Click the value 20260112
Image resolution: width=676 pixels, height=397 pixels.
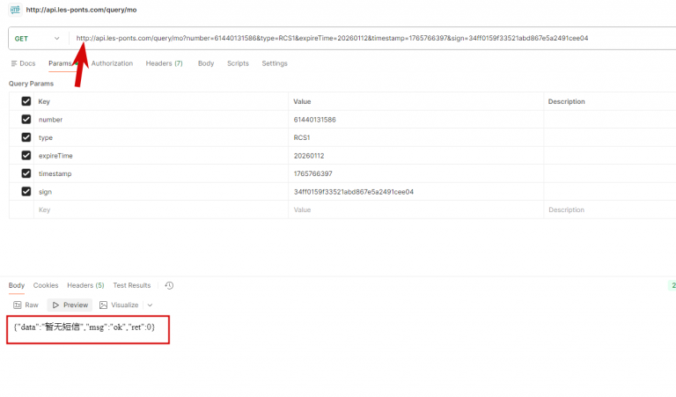[309, 156]
